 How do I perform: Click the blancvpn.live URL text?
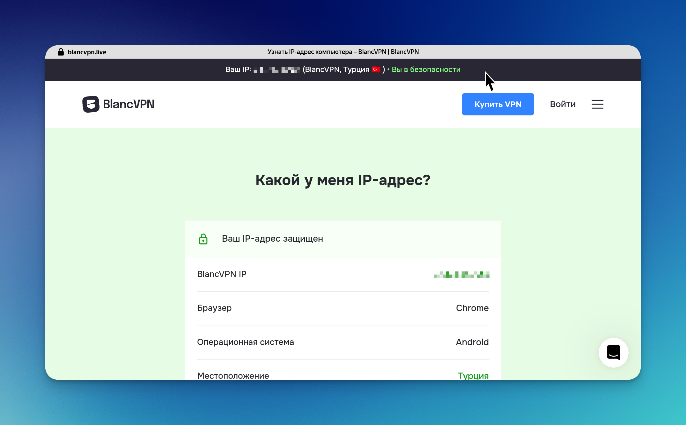coord(87,52)
